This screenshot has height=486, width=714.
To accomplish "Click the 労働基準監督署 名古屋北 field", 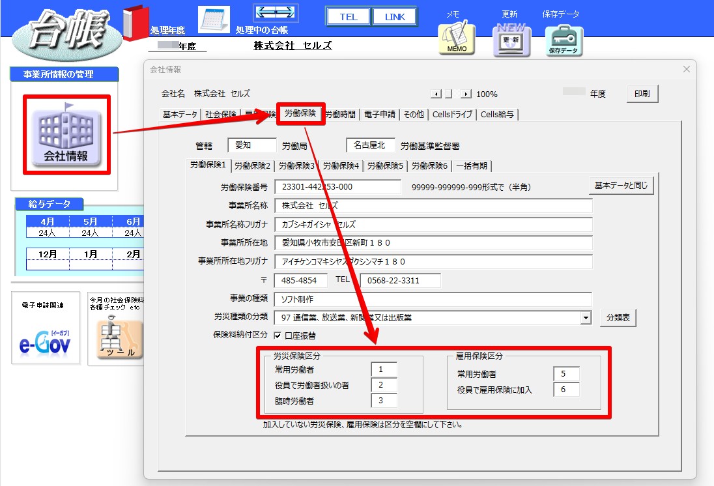I will point(371,145).
